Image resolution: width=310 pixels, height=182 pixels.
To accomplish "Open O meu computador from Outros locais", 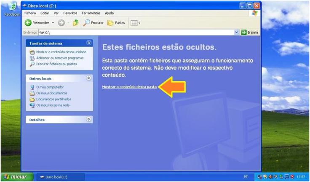I will 50,87.
